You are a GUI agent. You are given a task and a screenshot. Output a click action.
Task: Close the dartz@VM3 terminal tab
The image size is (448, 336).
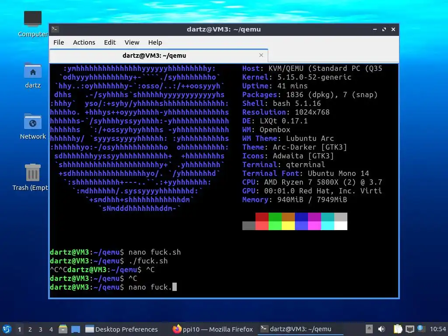coord(261,55)
